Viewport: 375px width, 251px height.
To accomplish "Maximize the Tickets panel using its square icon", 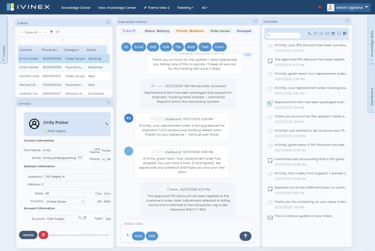I will pyautogui.click(x=108, y=22).
